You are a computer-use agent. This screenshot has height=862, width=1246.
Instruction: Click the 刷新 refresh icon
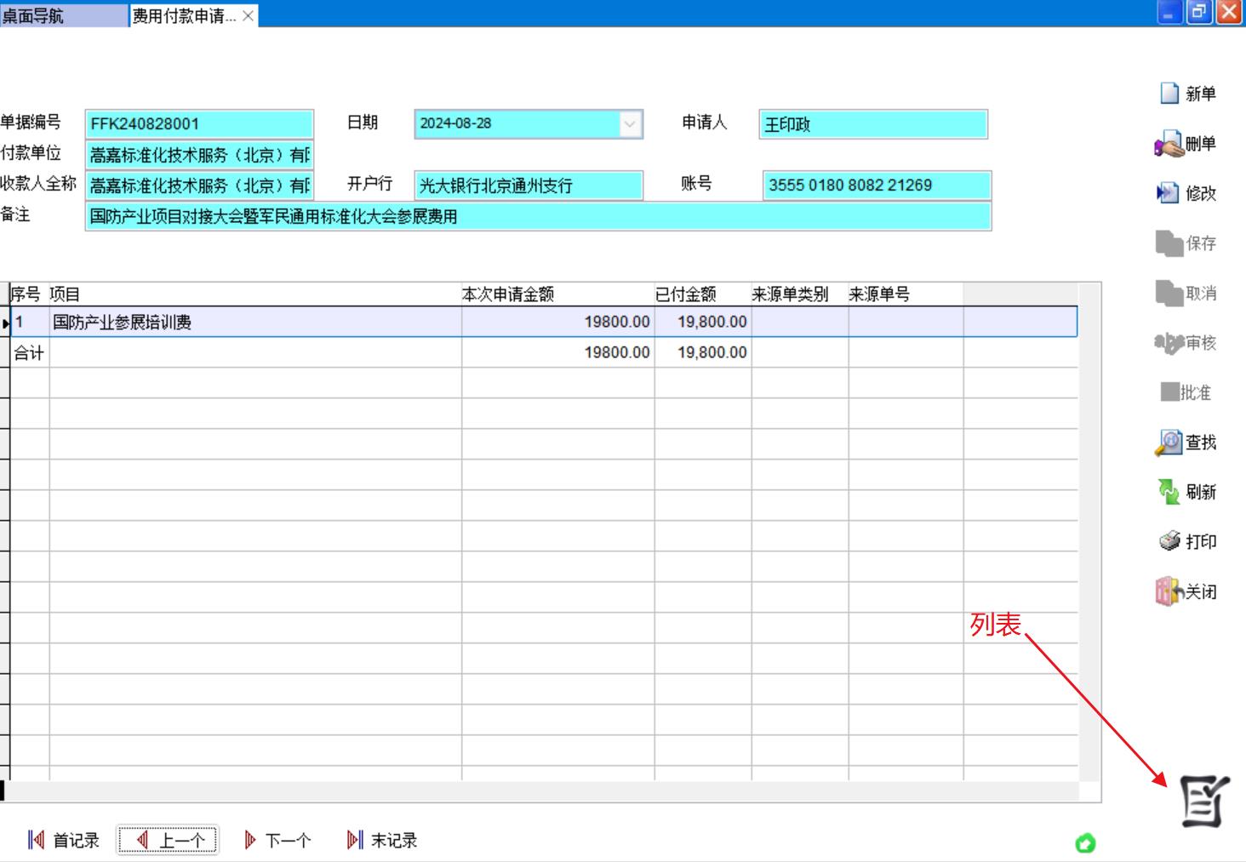coord(1169,492)
